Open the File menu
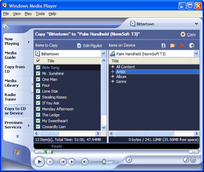Screen dimensions: 204x172 [x=6, y=14]
